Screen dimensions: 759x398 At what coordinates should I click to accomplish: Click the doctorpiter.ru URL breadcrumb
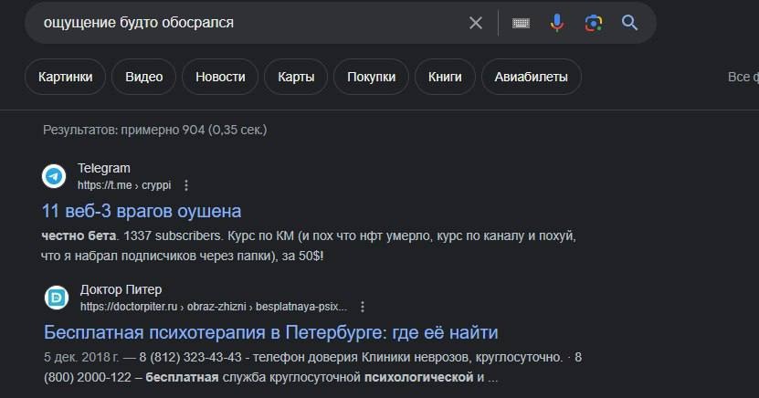tap(215, 307)
